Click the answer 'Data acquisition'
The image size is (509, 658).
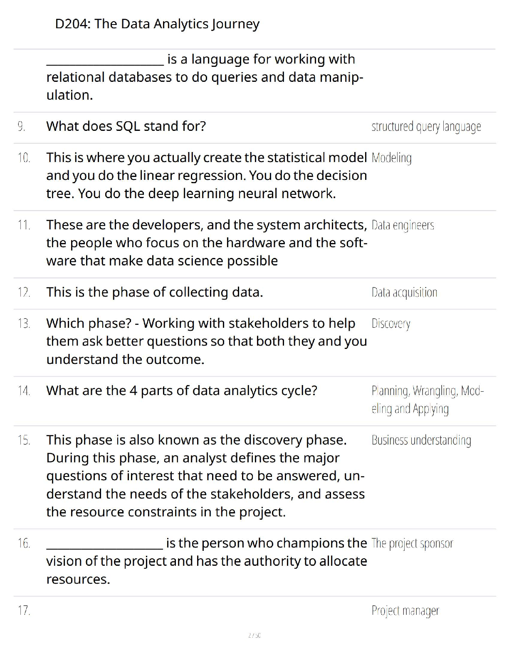point(405,292)
